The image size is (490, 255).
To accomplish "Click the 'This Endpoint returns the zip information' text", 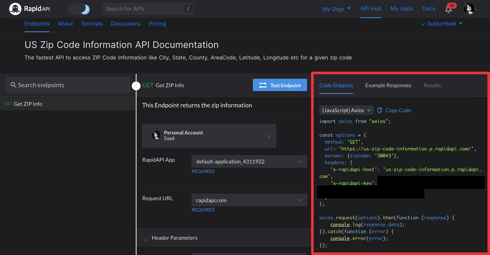I will click(x=197, y=105).
